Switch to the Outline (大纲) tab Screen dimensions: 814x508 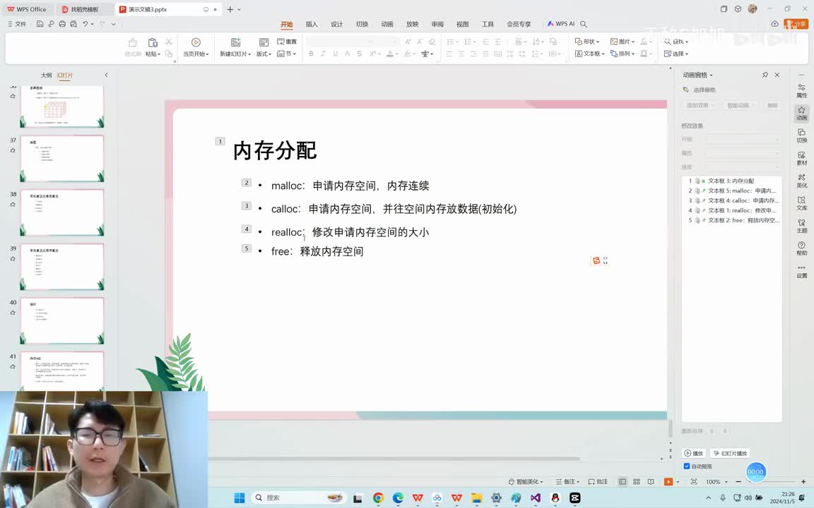(x=46, y=75)
